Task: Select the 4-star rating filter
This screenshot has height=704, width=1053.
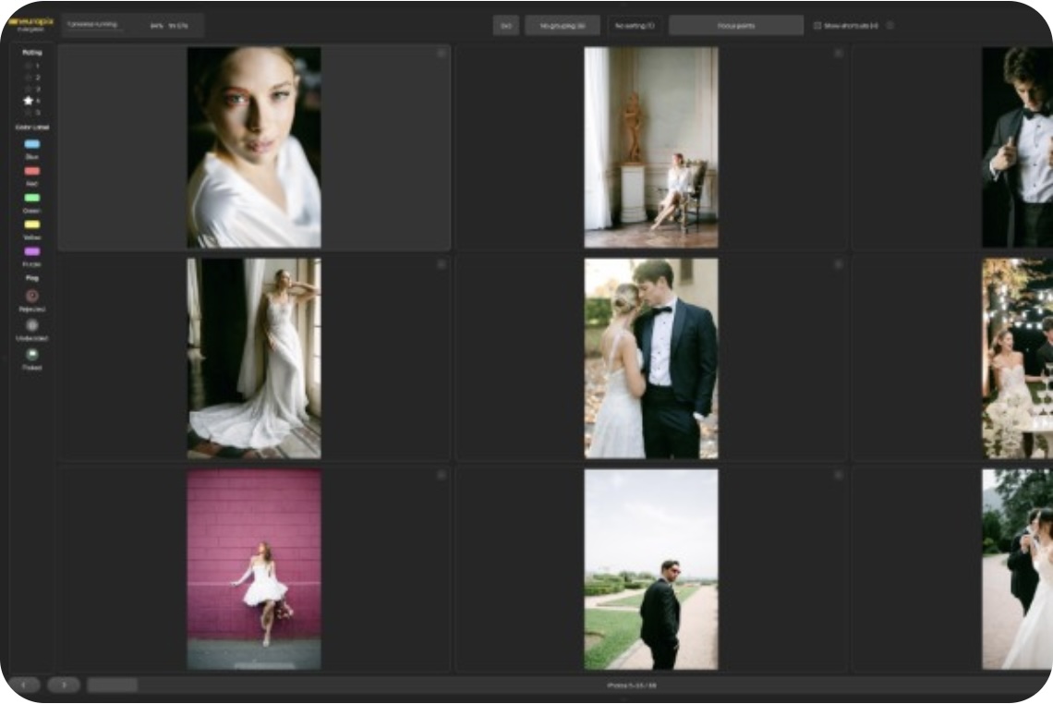Action: tap(29, 100)
